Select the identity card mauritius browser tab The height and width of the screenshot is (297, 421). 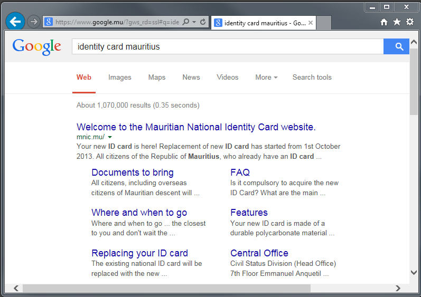pos(264,23)
